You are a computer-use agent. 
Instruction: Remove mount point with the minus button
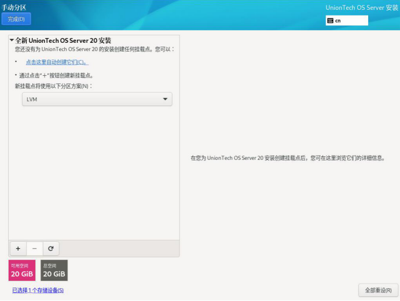(x=34, y=248)
